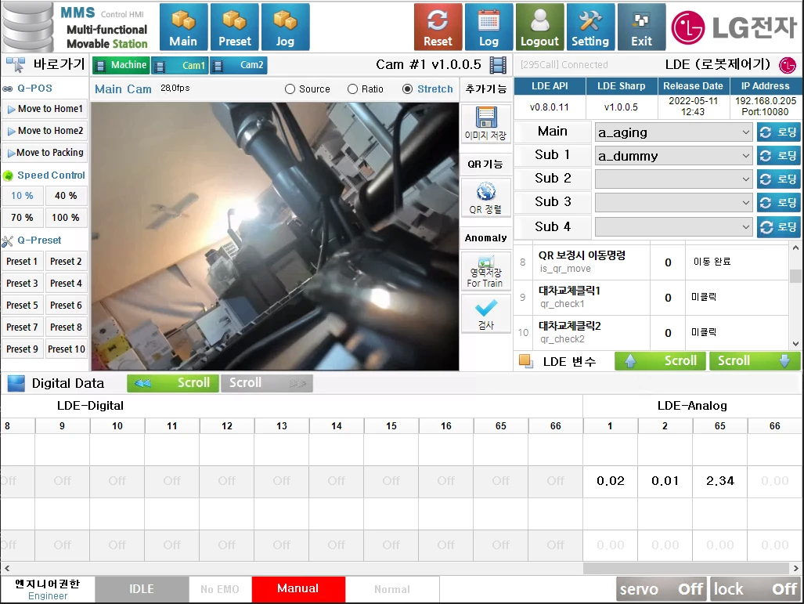Click the 추가기능 section header
The width and height of the screenshot is (804, 604).
pyautogui.click(x=485, y=89)
